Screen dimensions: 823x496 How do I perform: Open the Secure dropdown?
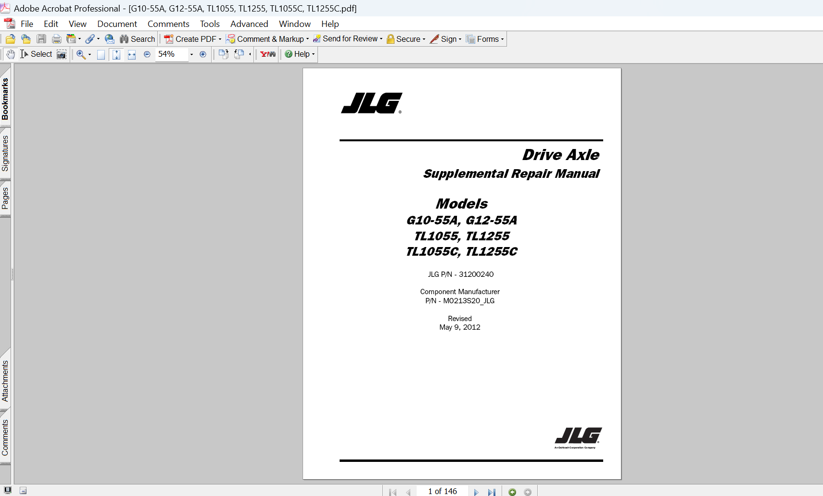pyautogui.click(x=406, y=39)
